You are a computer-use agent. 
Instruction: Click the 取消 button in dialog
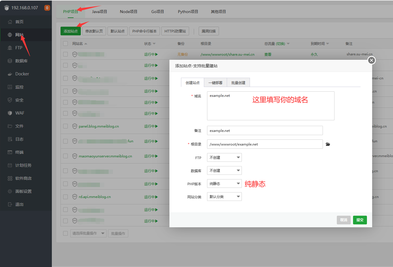(x=343, y=220)
